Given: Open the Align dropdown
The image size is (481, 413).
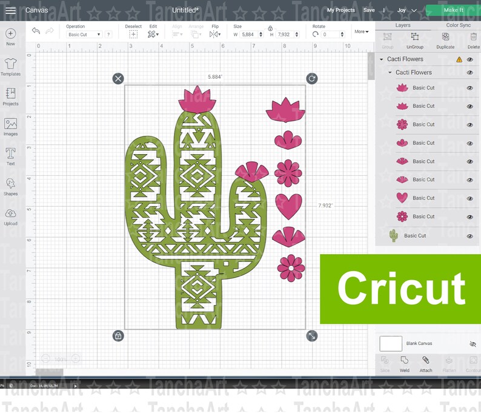Looking at the screenshot, I should click(177, 35).
